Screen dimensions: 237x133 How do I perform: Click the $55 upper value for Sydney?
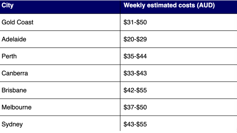click(x=142, y=124)
